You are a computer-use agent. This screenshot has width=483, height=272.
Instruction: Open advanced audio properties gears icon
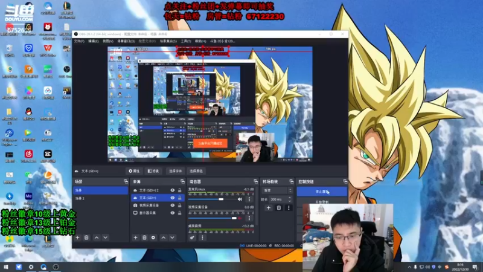192,238
